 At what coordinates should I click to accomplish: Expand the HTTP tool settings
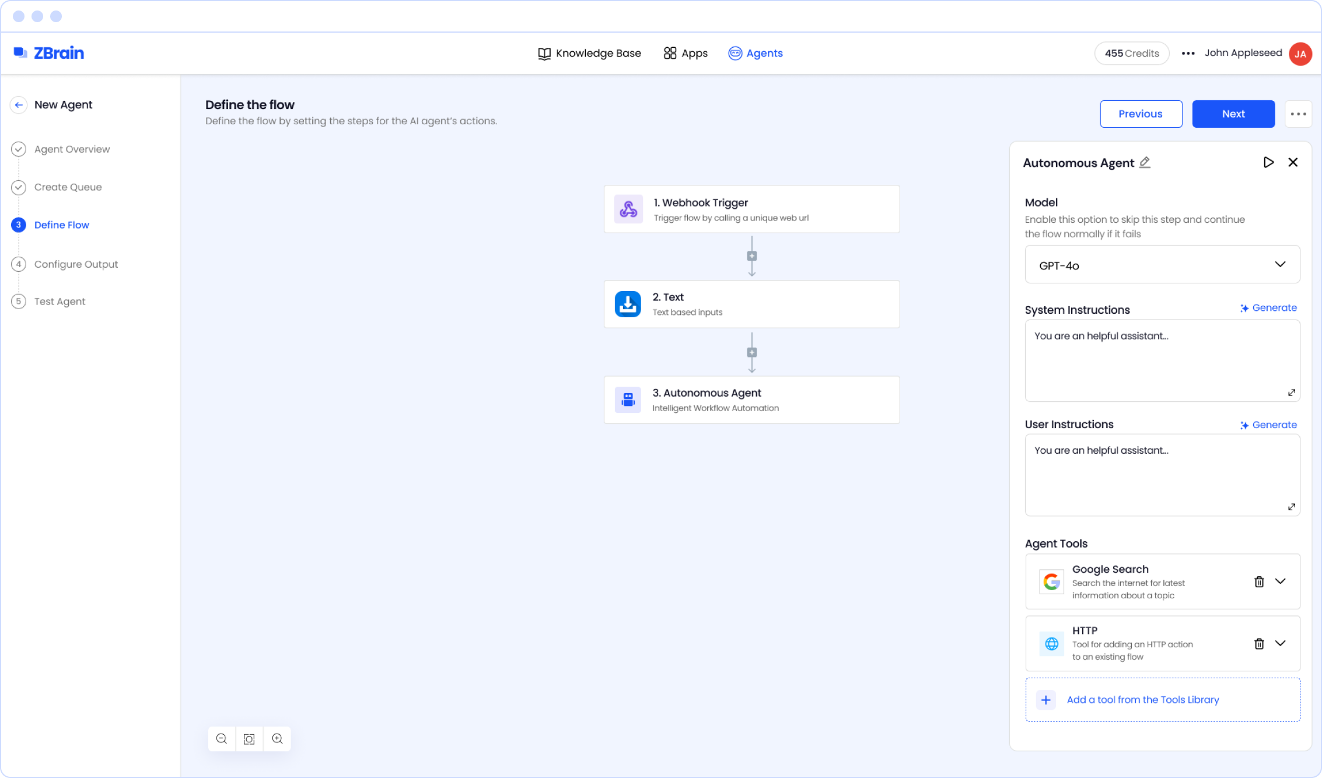[x=1280, y=643]
